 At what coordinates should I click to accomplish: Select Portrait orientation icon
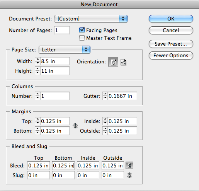[113, 62]
